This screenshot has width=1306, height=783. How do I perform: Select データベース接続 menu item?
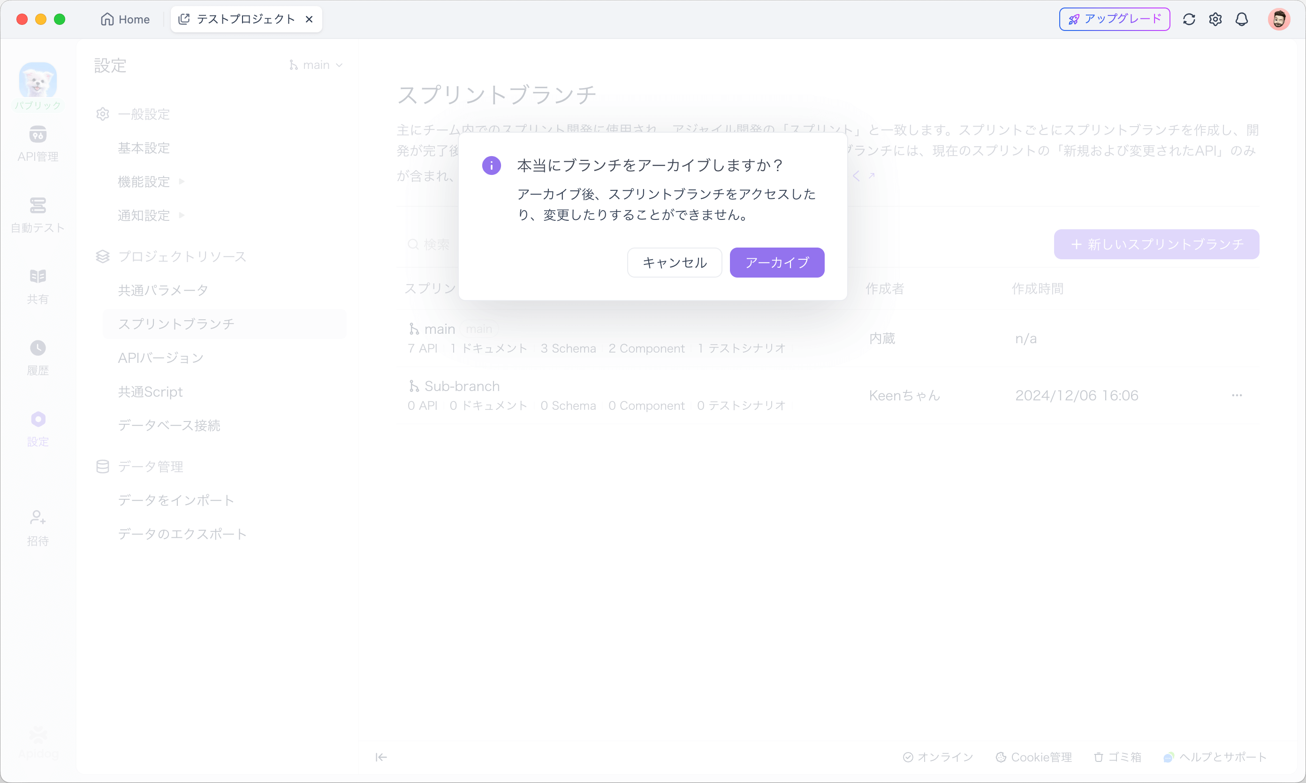pos(169,425)
